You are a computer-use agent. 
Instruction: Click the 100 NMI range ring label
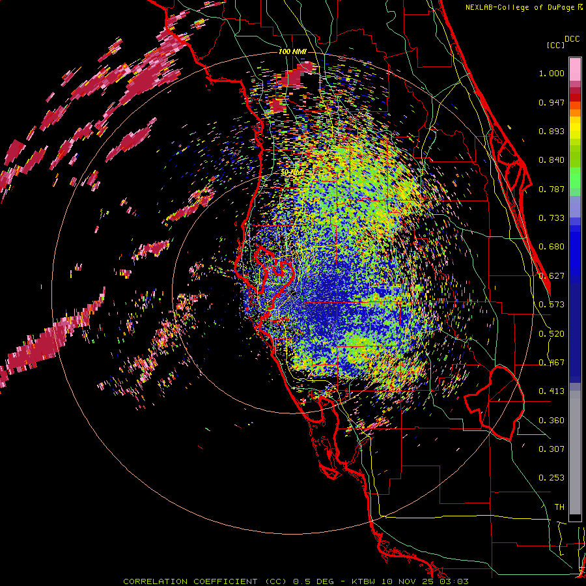[292, 51]
